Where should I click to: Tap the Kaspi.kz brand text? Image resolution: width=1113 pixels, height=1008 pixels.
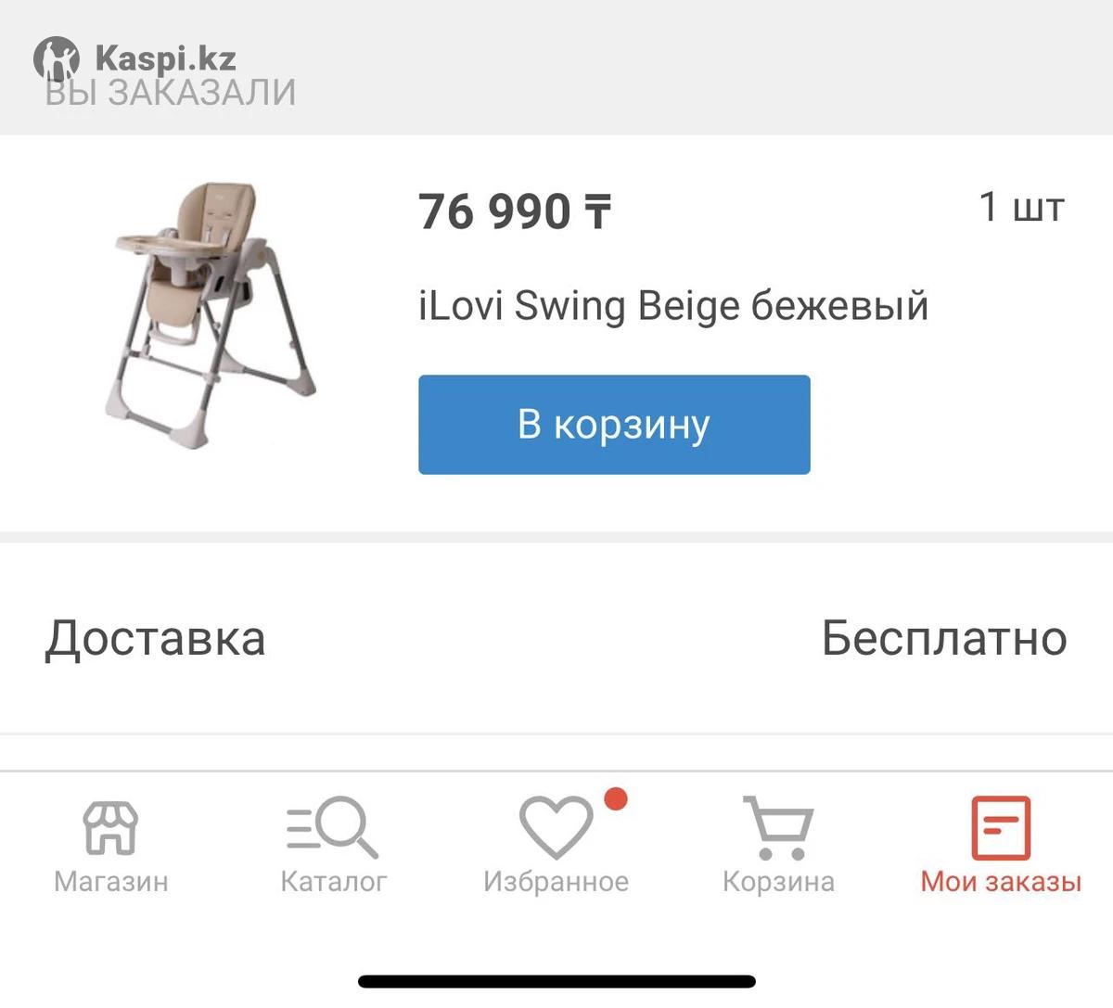(x=165, y=58)
